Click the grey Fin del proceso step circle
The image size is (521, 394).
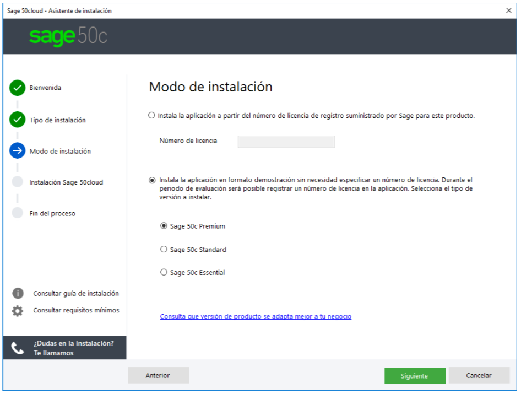click(17, 213)
